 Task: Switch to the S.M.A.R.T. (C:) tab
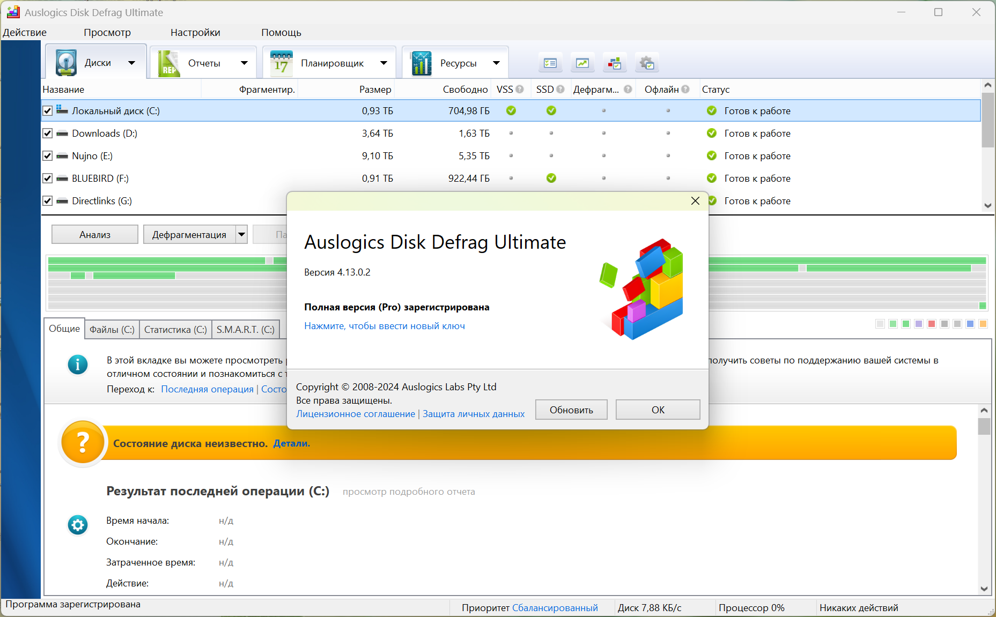point(246,330)
